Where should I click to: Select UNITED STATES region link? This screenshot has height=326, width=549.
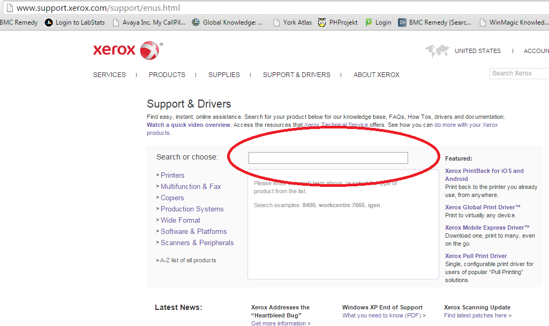pos(478,51)
